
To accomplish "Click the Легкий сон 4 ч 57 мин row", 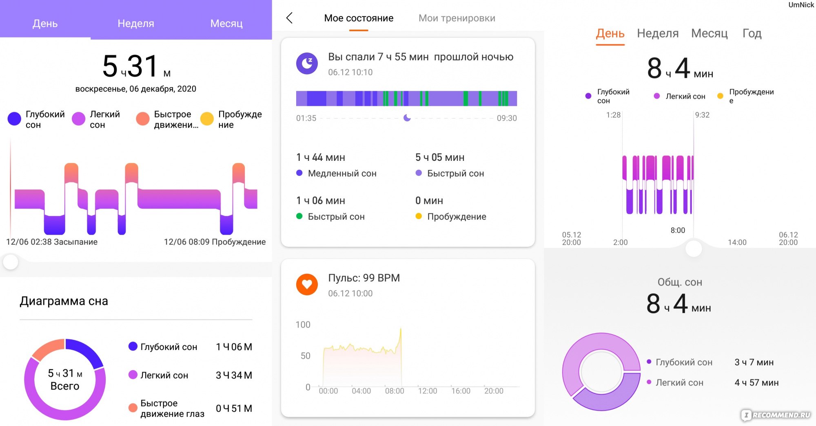I will [x=713, y=382].
